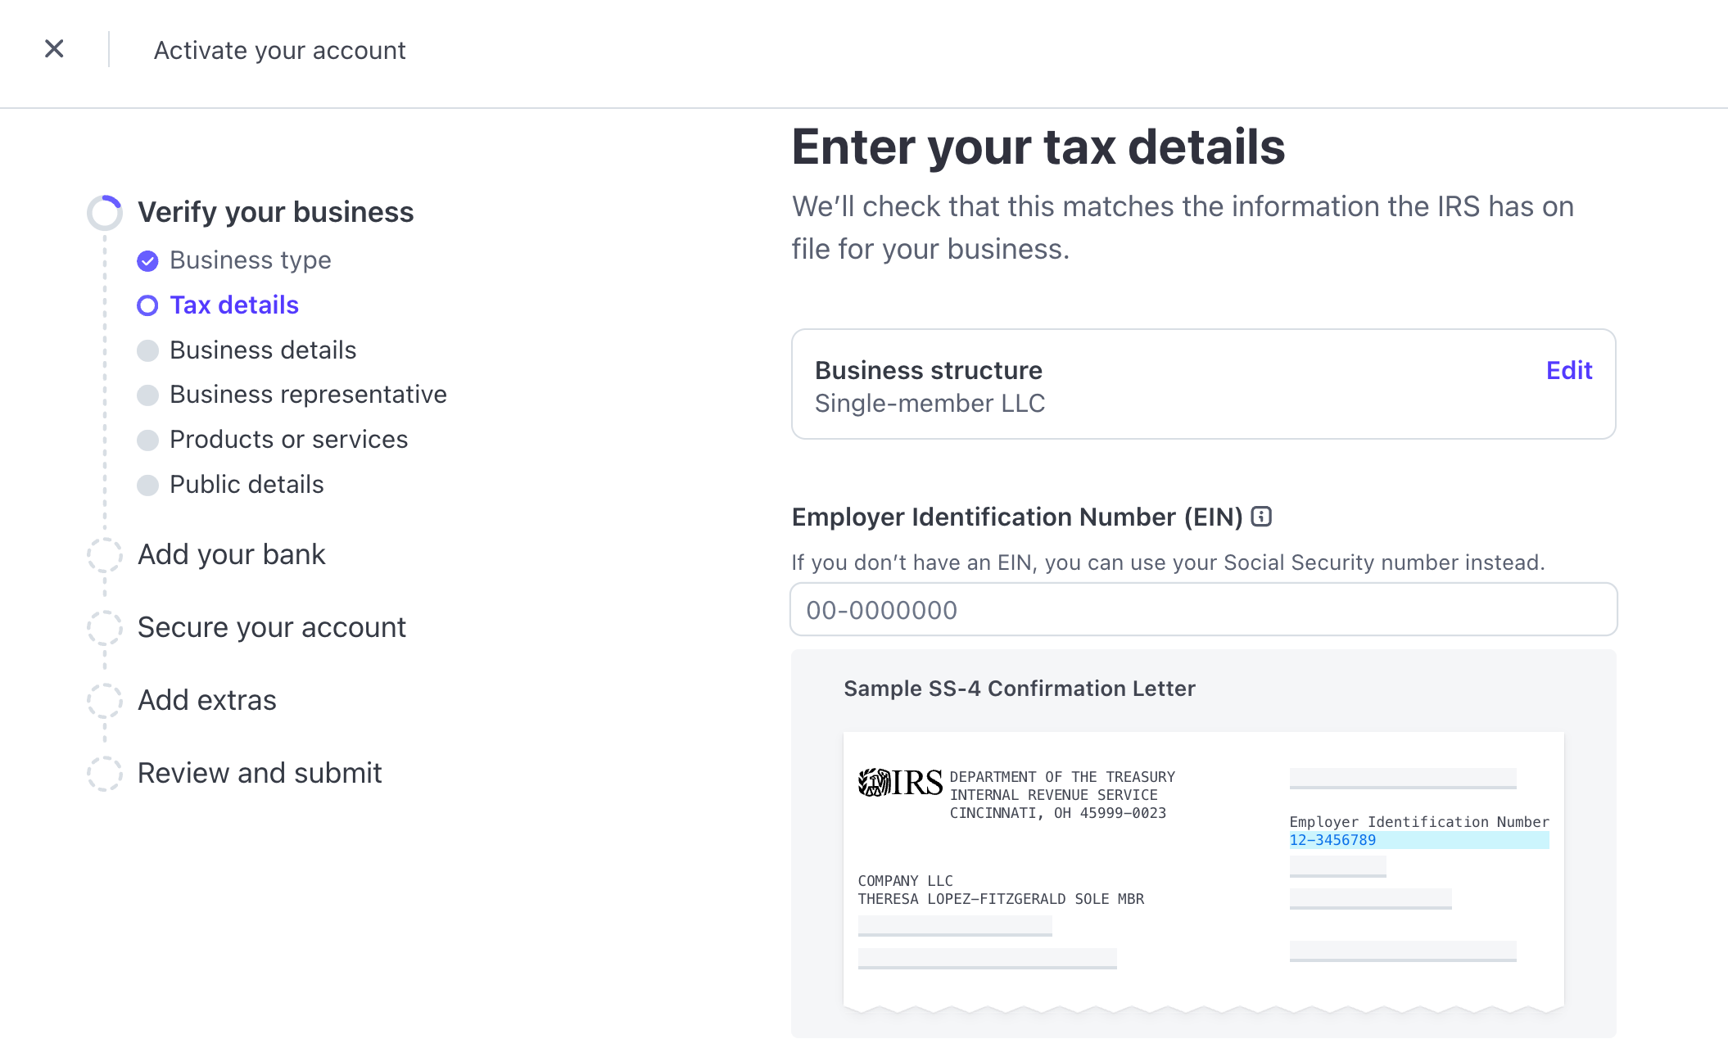Select the Business representative step
The height and width of the screenshot is (1048, 1728).
coord(308,395)
